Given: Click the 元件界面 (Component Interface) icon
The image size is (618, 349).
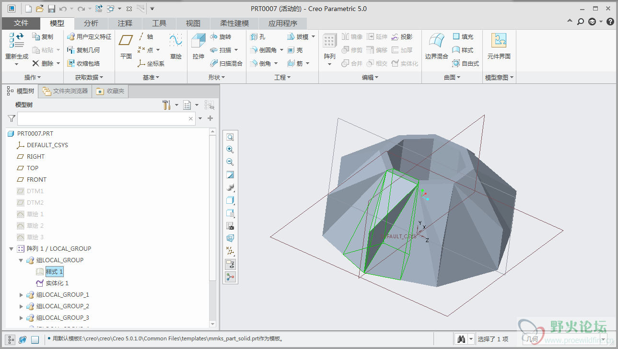Looking at the screenshot, I should (x=499, y=41).
